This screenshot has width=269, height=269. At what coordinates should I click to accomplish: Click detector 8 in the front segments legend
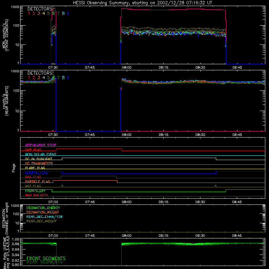pyautogui.click(x=63, y=13)
